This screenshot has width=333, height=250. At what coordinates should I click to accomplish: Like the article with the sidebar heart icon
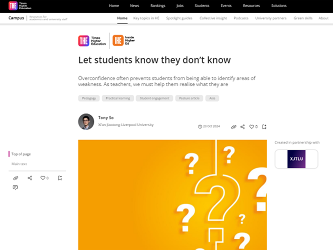(x=43, y=178)
